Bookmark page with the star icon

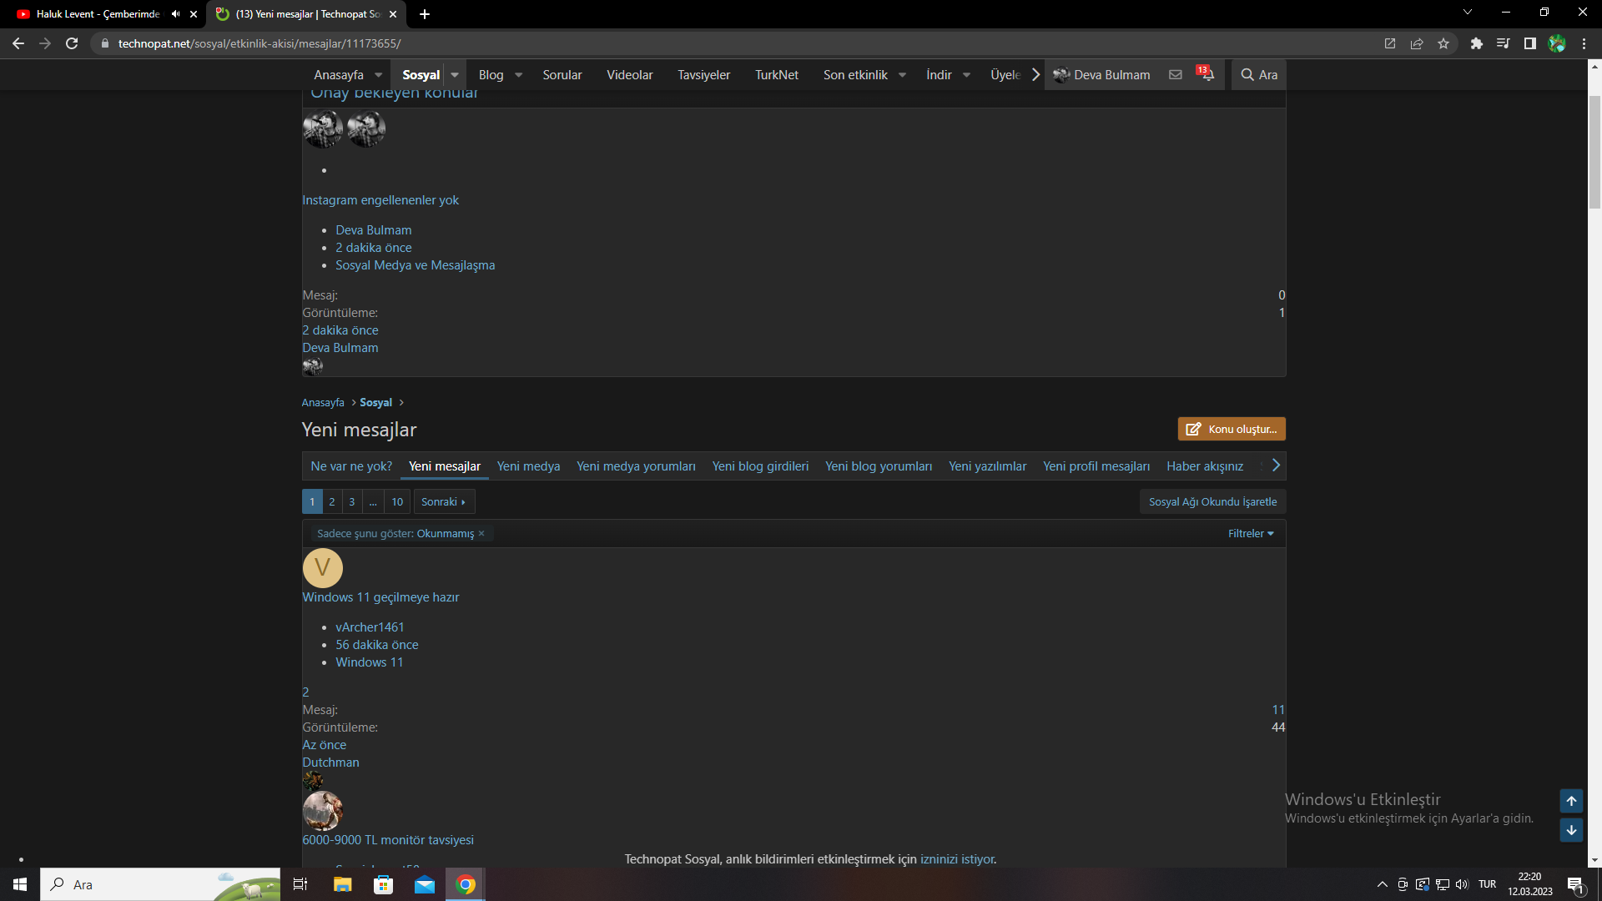[1443, 43]
